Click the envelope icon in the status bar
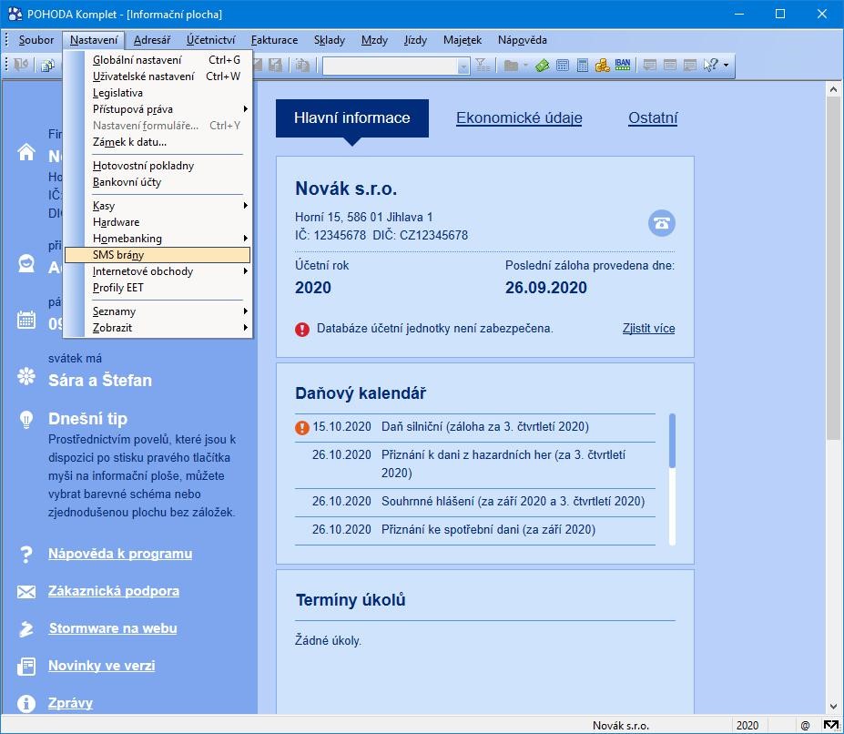The height and width of the screenshot is (734, 844). click(830, 726)
